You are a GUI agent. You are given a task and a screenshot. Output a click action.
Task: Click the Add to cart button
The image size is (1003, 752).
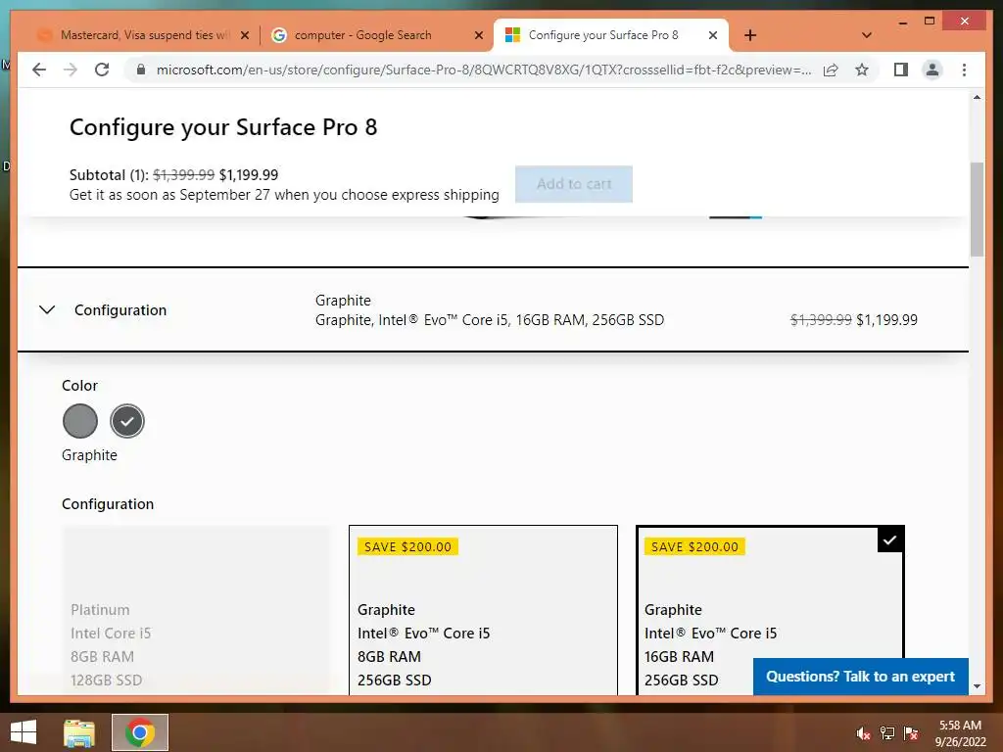tap(574, 184)
